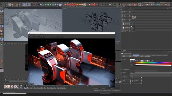Click the Attributes panel back arrow
Screen dimensions: 172x96
(x=163, y=52)
